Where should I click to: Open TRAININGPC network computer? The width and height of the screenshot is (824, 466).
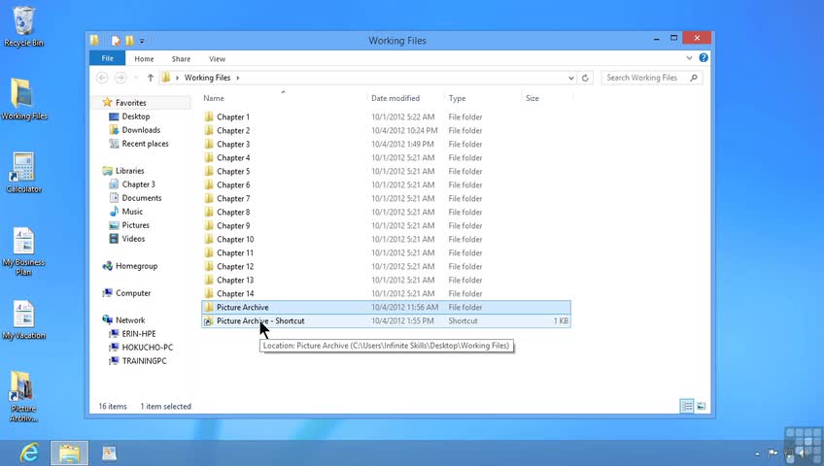point(144,361)
